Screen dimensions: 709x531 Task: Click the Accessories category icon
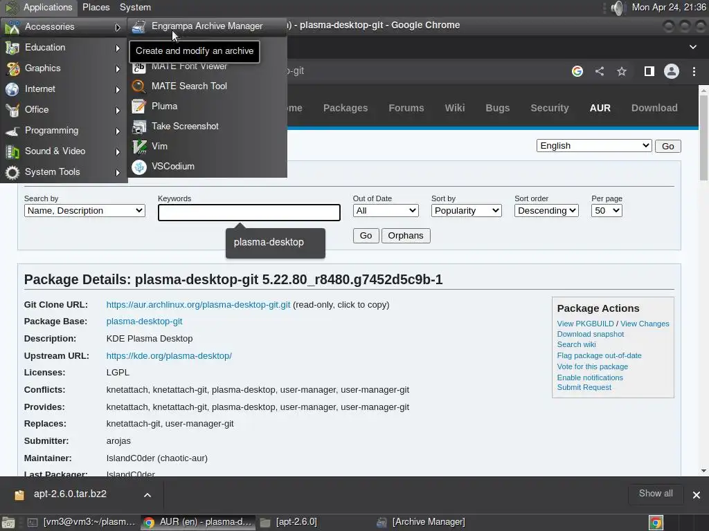pyautogui.click(x=12, y=27)
